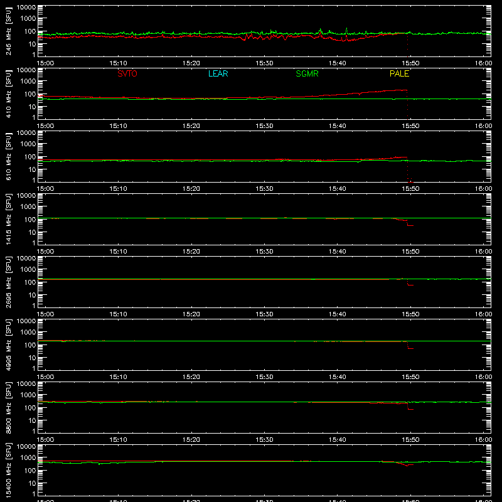502x502 pixels.
Task: Click 15:00 tick under the 8800 MHz plot
Action: (x=45, y=440)
